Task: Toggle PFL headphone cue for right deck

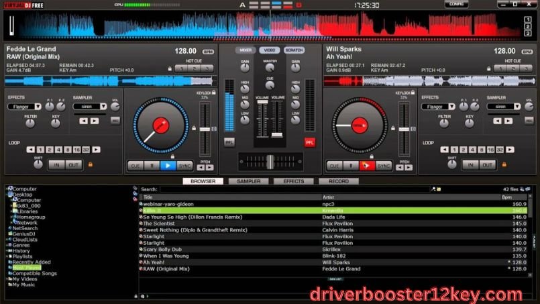Action: 310,142
